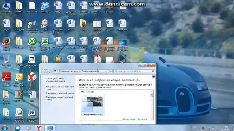The width and height of the screenshot is (234, 131).
Task: Select the PDF file icon on desktop
Action: [97, 59]
